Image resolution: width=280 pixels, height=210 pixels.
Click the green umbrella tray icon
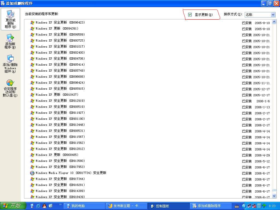click(x=264, y=206)
